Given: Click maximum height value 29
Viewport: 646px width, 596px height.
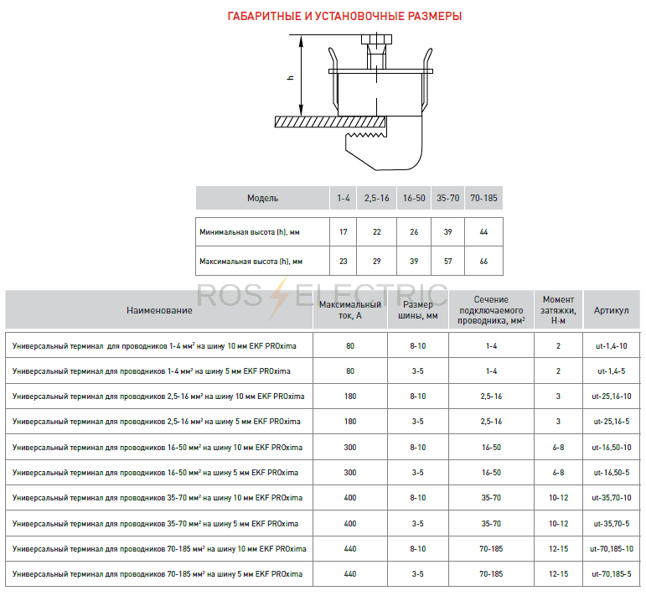Looking at the screenshot, I should (376, 262).
